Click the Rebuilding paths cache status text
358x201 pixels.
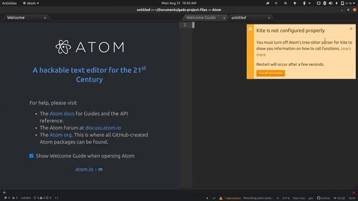(258, 198)
